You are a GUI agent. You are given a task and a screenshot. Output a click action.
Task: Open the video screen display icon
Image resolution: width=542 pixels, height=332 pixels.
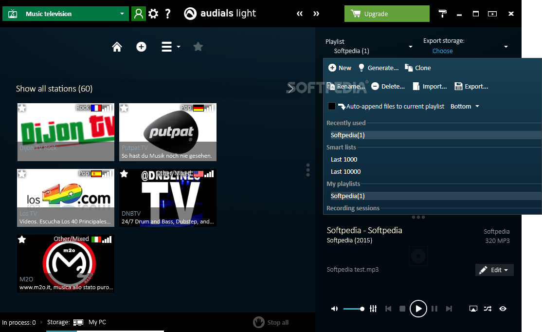(473, 309)
